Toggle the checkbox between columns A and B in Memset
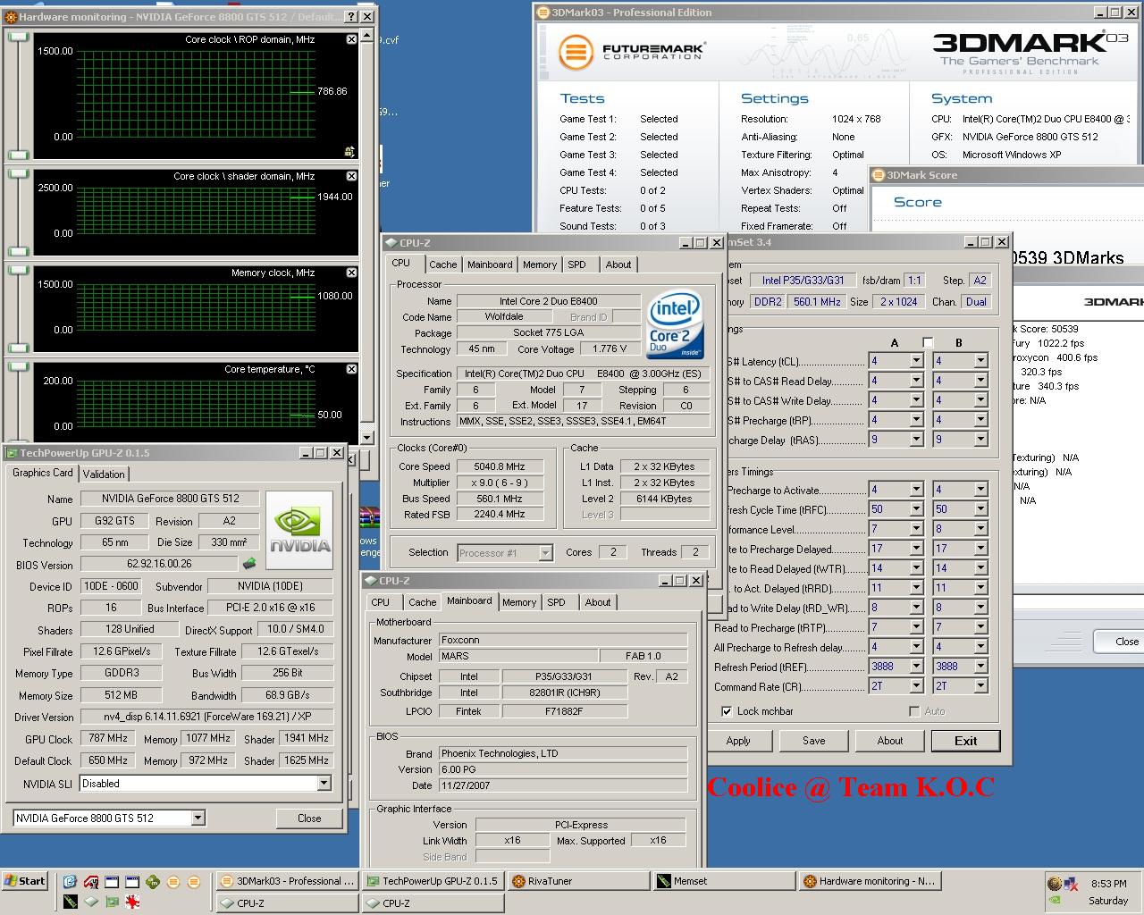Viewport: 1144px width, 915px height. pyautogui.click(x=928, y=342)
